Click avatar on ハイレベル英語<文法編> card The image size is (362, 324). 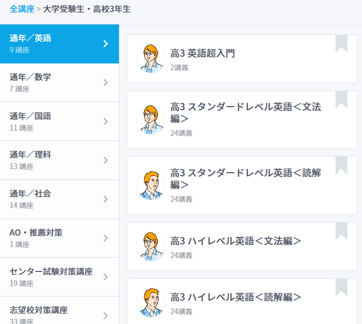click(151, 247)
